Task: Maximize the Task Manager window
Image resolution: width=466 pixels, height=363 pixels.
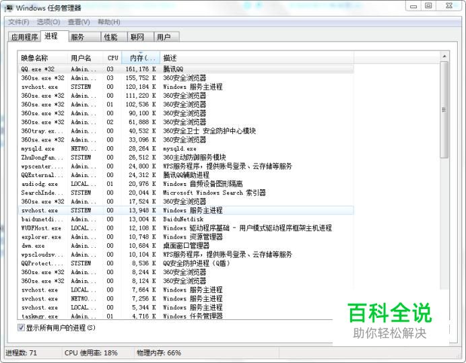Action: (428, 5)
